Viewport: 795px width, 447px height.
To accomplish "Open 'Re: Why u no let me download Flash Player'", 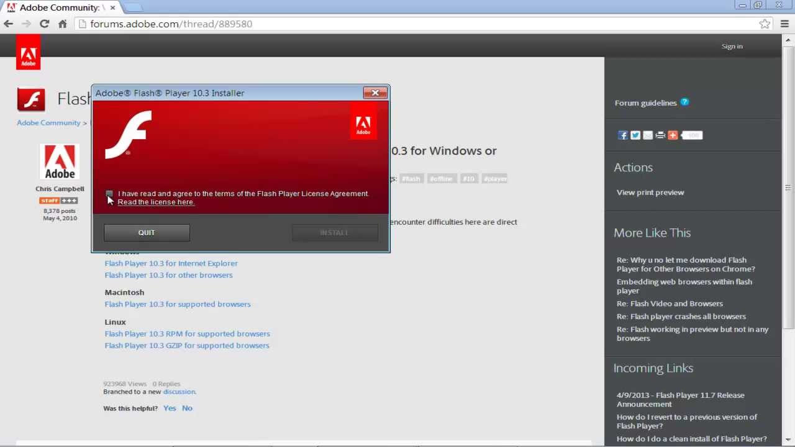I will pyautogui.click(x=686, y=264).
